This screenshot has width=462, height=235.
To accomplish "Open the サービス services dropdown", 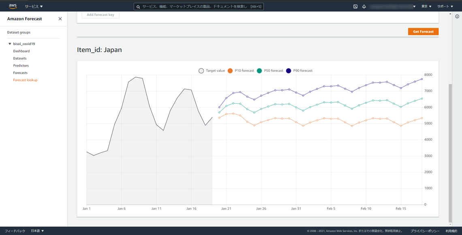I will [x=34, y=6].
